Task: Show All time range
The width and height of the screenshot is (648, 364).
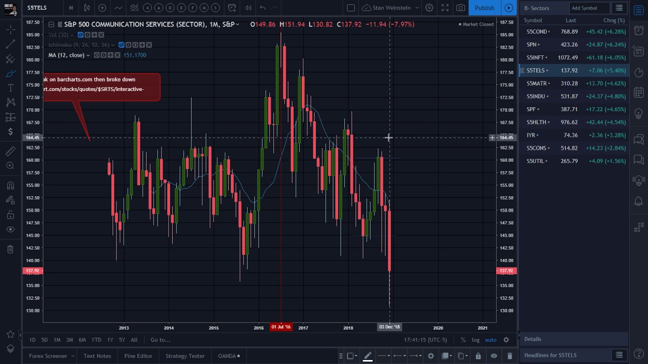Action: pyautogui.click(x=134, y=340)
